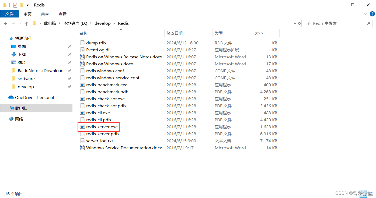Click the Windows Service Documentation.docx Word icon
Viewport: 376px width, 198px height.
(82, 148)
